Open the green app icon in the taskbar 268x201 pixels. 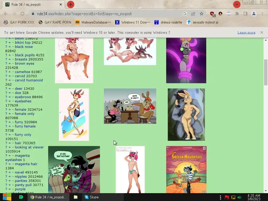tap(21, 197)
